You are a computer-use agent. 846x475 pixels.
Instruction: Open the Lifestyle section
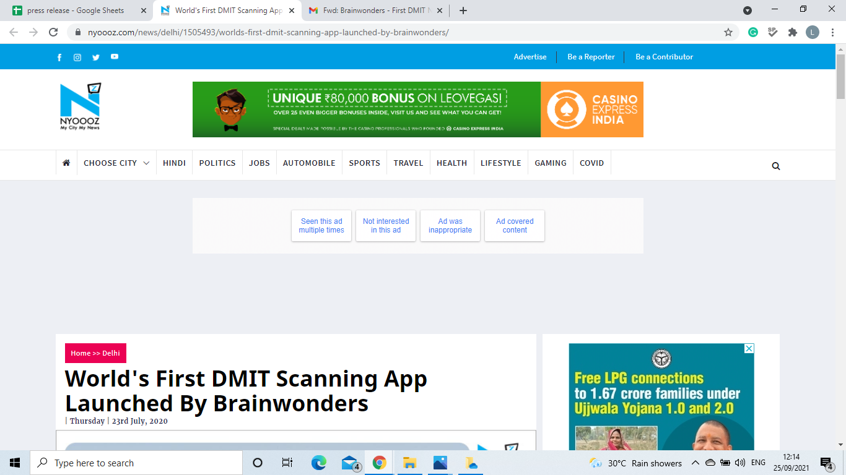(501, 163)
